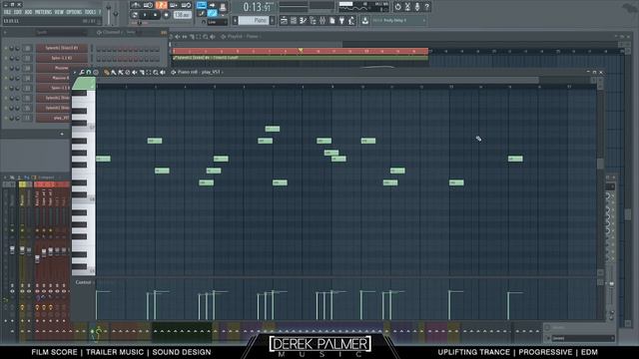The width and height of the screenshot is (639, 359).
Task: Click the time display 0:13
Action: coord(258,7)
